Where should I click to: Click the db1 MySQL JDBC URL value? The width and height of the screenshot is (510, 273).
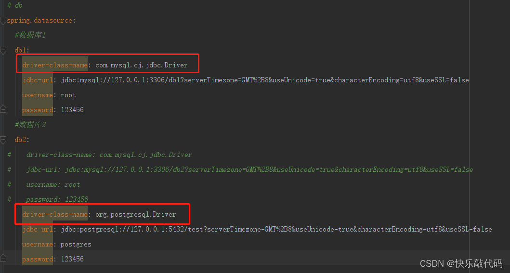(x=265, y=80)
